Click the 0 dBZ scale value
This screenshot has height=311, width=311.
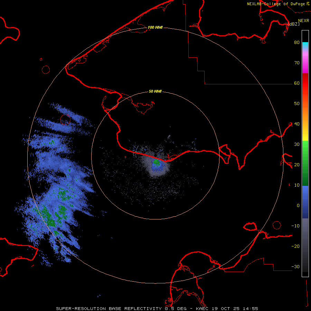(x=298, y=206)
